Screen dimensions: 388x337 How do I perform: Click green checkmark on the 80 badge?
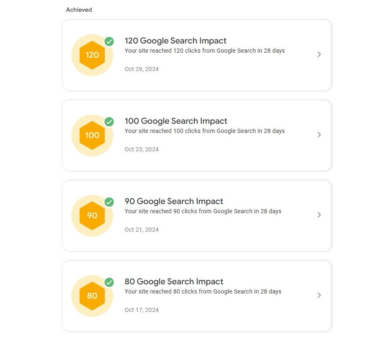(109, 282)
